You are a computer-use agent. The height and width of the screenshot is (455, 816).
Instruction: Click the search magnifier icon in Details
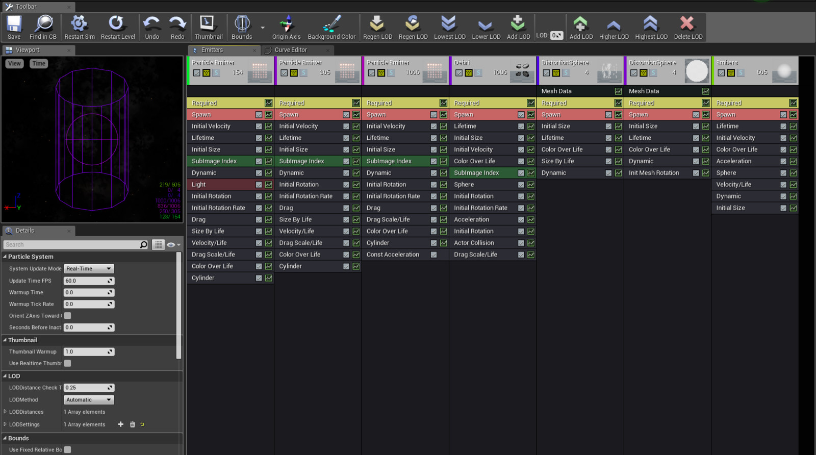pyautogui.click(x=144, y=245)
